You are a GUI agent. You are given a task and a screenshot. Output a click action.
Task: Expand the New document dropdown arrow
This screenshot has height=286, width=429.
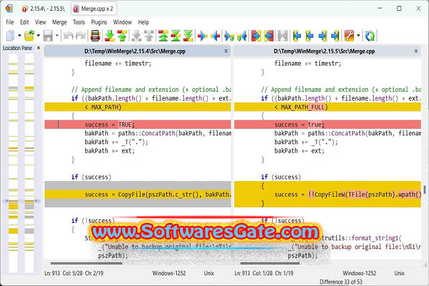(x=20, y=36)
